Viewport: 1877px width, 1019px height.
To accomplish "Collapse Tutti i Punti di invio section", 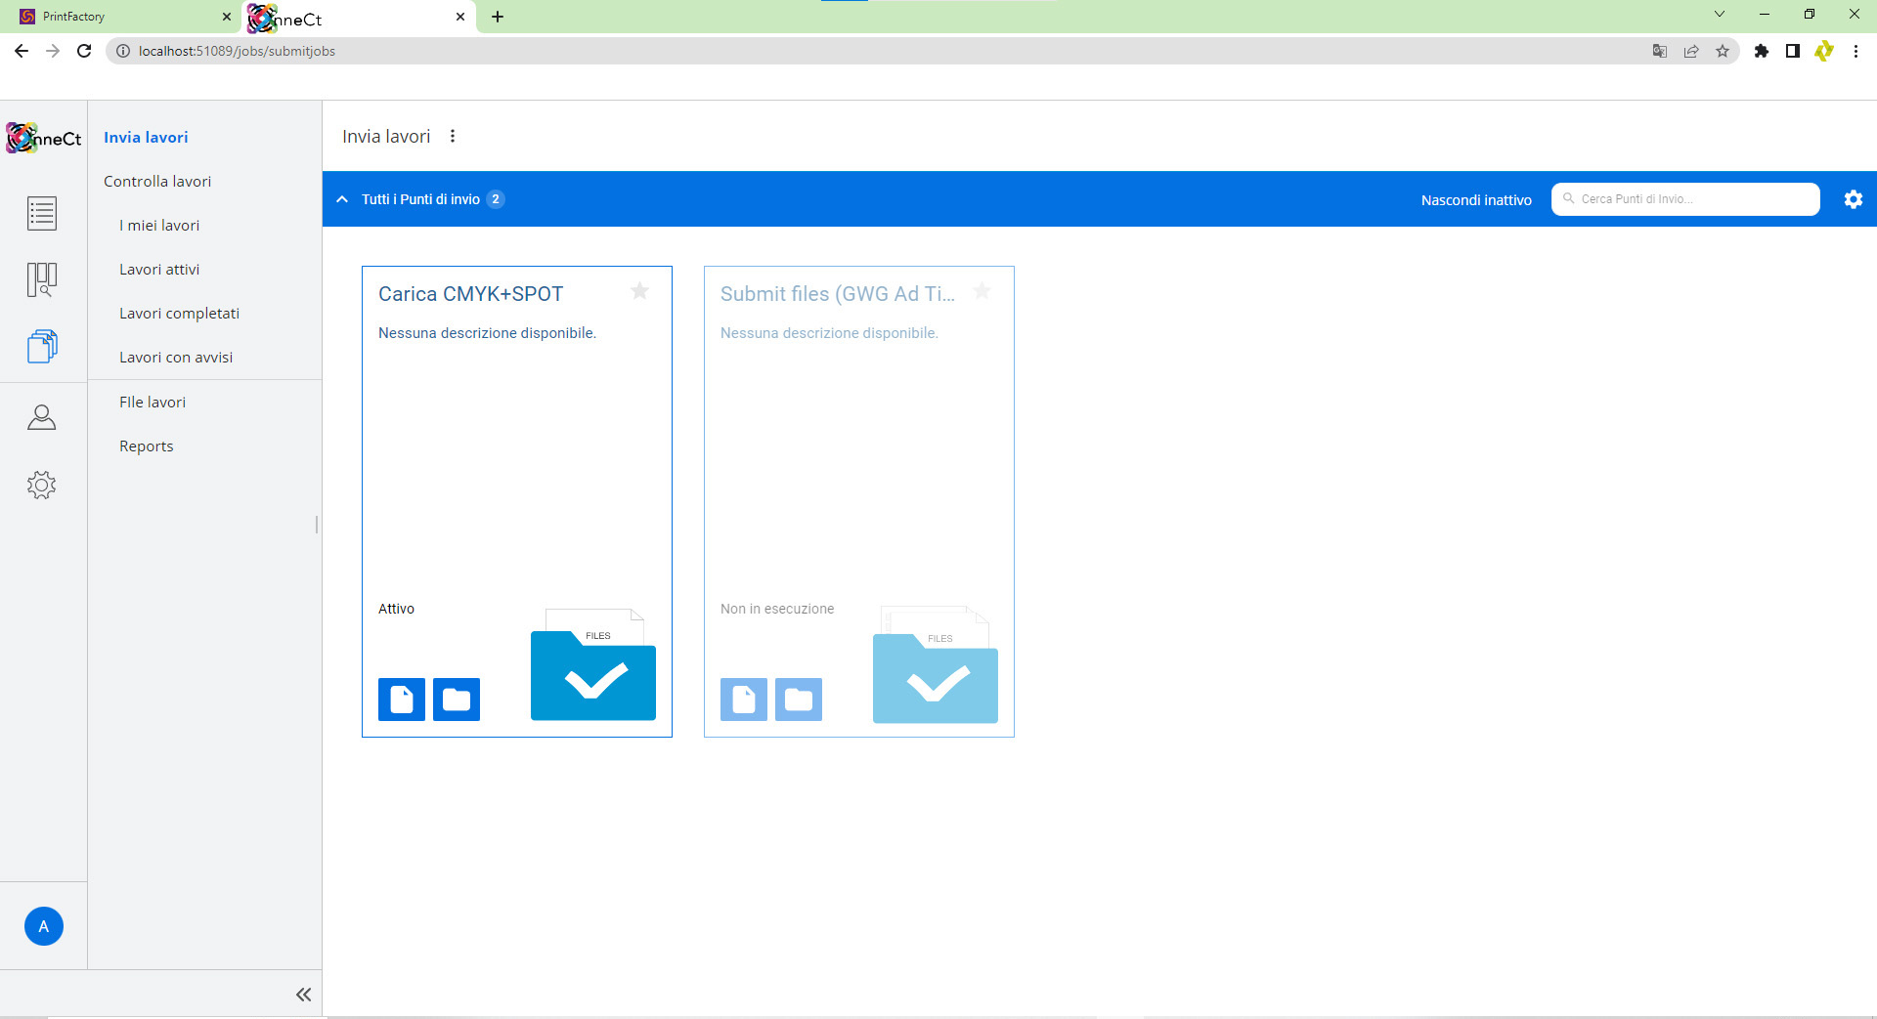I will point(342,199).
